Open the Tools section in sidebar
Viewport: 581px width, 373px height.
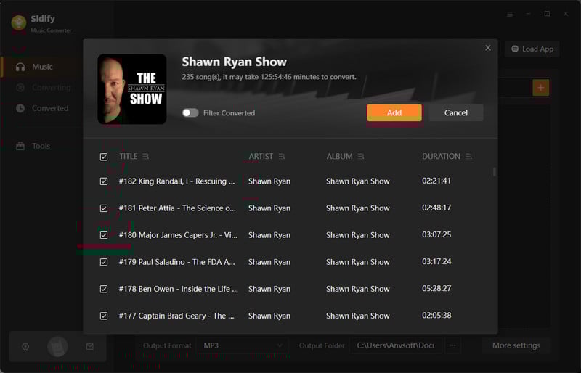[x=42, y=146]
